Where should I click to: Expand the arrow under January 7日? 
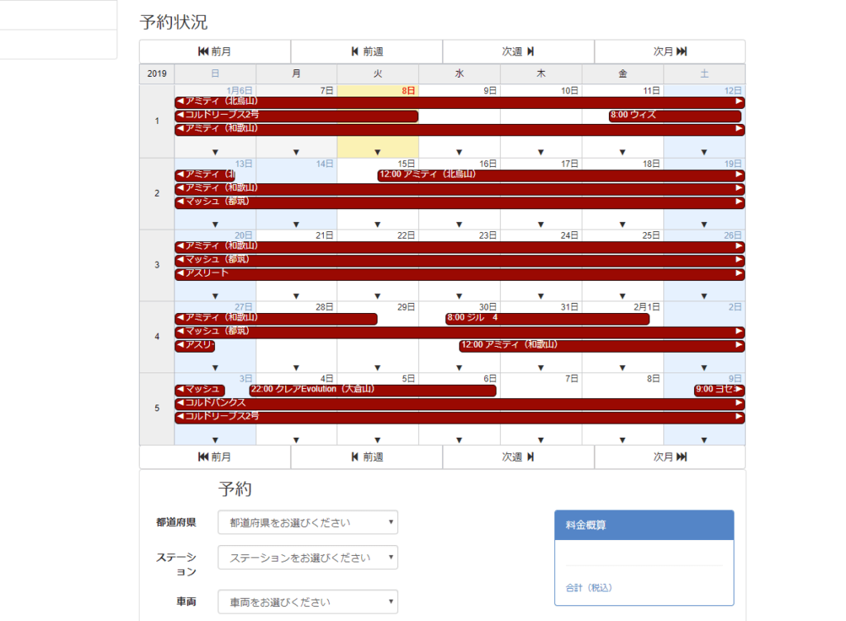(x=297, y=153)
